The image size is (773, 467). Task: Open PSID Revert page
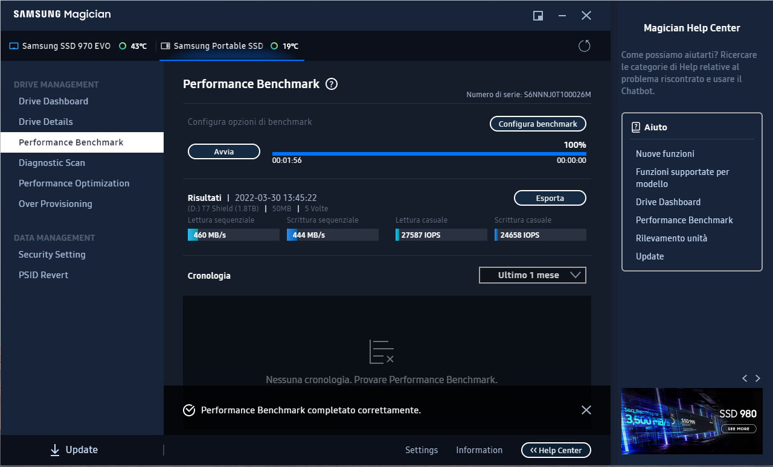[x=82, y=275]
